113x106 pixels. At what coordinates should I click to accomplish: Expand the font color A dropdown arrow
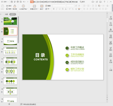(x=68, y=9)
